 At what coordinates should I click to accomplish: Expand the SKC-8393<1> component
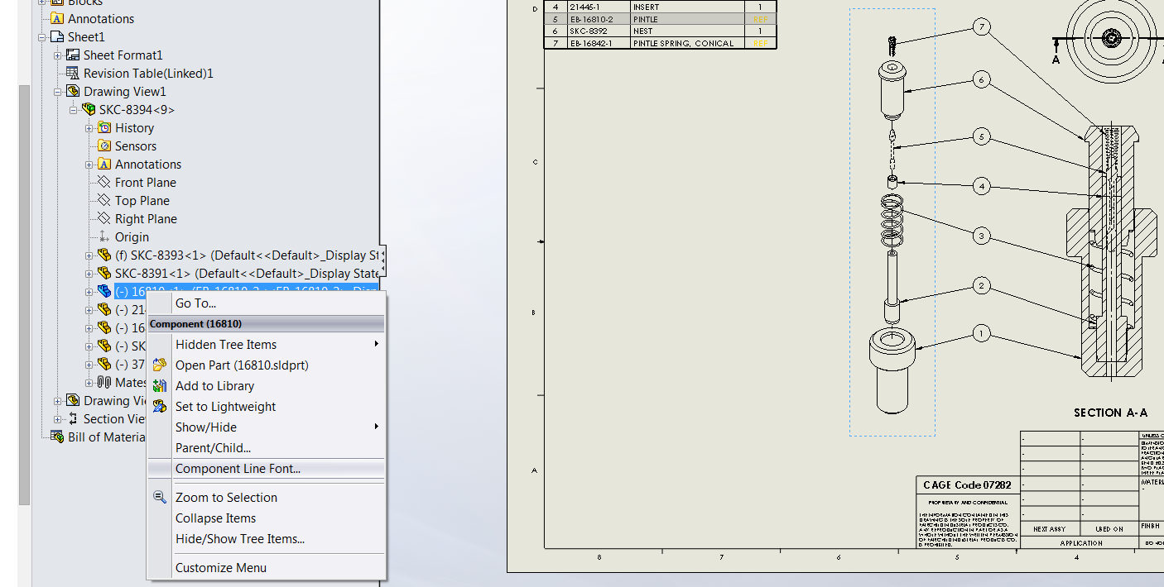[x=89, y=255]
